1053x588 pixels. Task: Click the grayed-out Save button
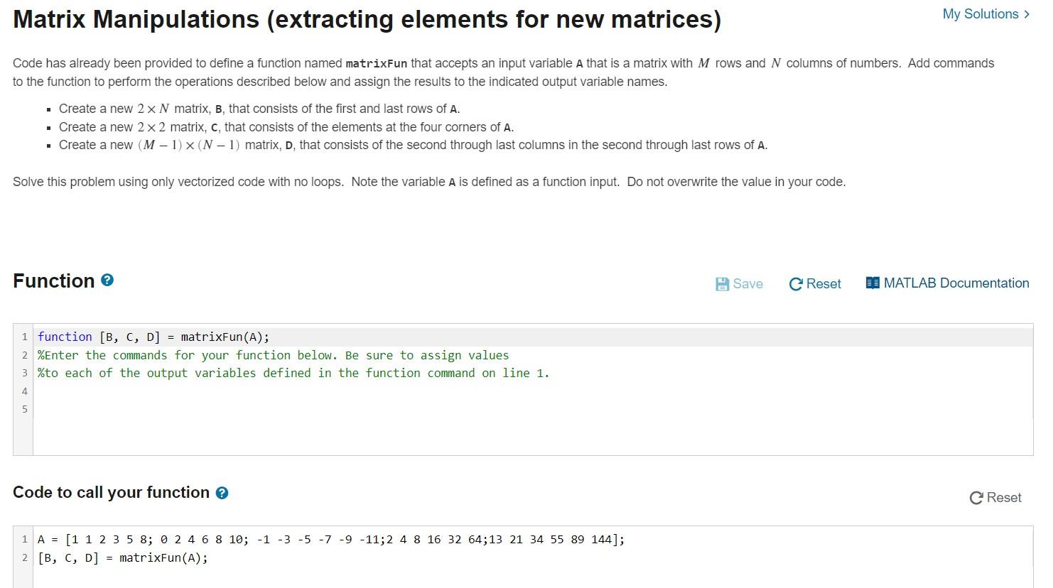pos(739,283)
